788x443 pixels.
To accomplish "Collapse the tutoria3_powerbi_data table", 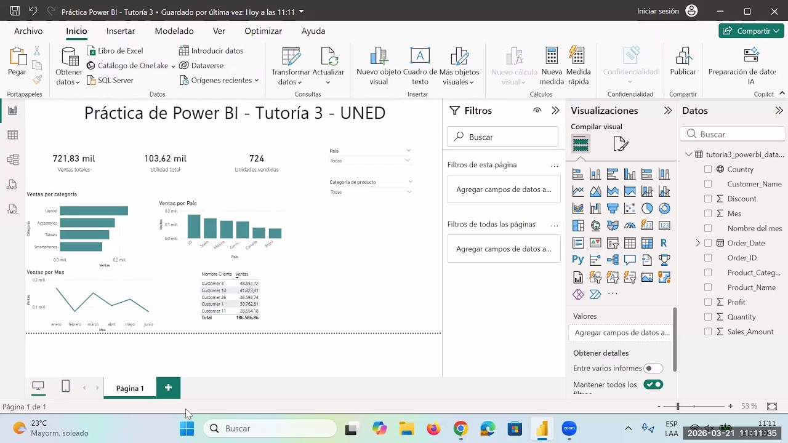I will click(x=689, y=154).
